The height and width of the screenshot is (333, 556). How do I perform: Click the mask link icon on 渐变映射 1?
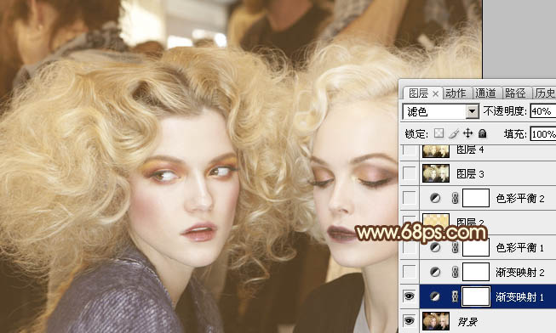455,296
